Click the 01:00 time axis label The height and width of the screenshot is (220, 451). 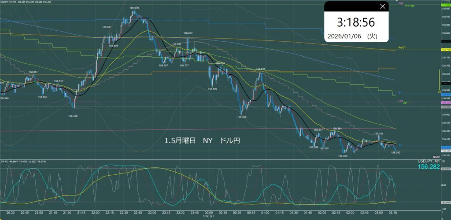coord(265,213)
